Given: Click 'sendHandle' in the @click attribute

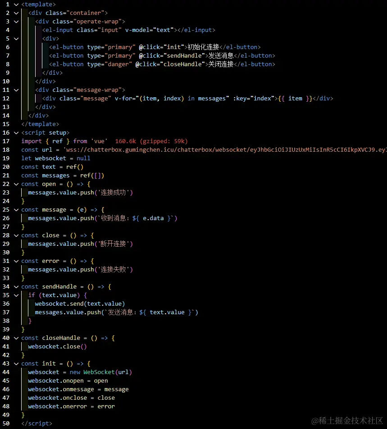Looking at the screenshot, I should point(184,55).
